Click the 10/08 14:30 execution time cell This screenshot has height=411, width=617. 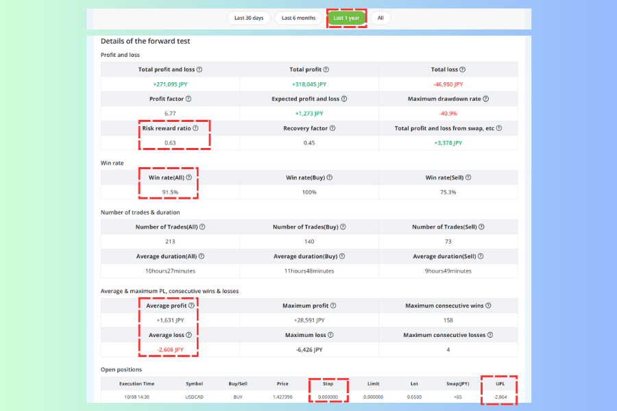(x=136, y=397)
